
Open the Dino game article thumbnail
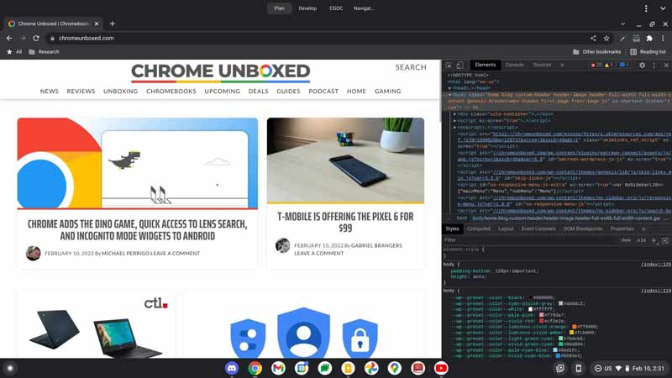(138, 163)
